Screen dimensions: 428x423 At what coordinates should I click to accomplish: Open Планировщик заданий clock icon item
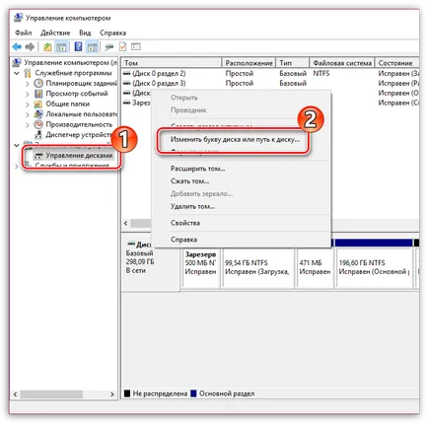[81, 83]
